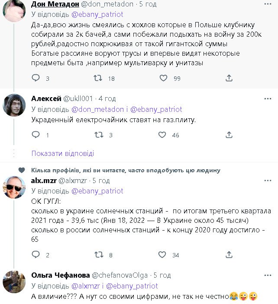Reply to Дон Метадон's tweet

36,78
